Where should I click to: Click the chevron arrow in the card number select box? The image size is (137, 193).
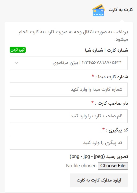[x=16, y=63]
